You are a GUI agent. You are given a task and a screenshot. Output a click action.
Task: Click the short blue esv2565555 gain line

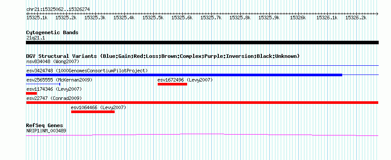click(43, 84)
